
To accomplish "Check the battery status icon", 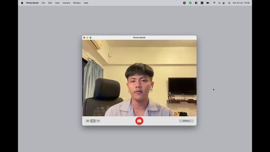I will pyautogui.click(x=208, y=3).
